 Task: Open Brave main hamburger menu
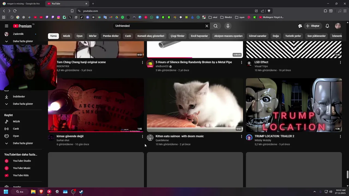click(x=345, y=11)
